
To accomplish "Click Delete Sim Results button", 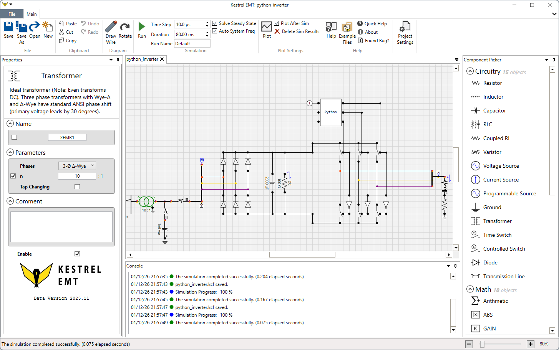I will coord(297,31).
